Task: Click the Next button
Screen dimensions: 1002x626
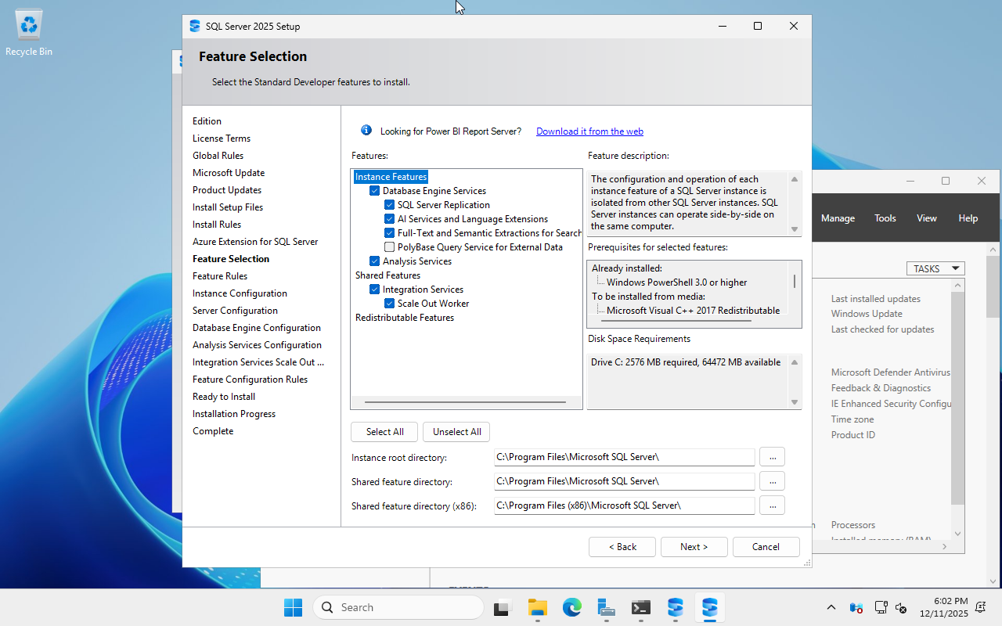Action: point(694,547)
